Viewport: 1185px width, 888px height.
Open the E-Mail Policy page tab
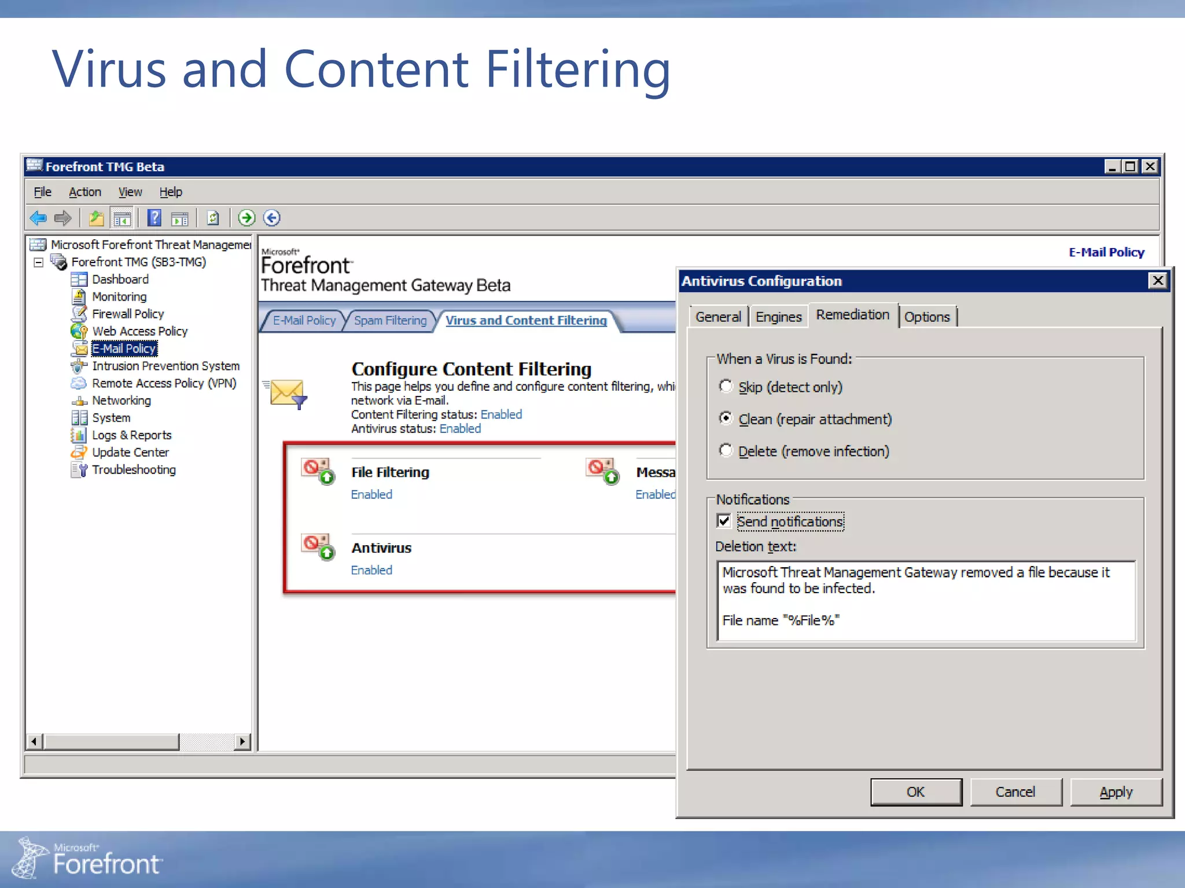pyautogui.click(x=304, y=320)
